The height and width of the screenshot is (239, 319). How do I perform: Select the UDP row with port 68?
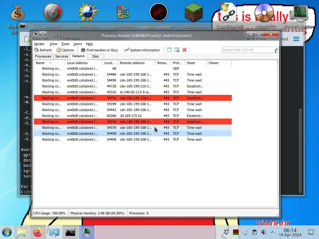(x=133, y=68)
